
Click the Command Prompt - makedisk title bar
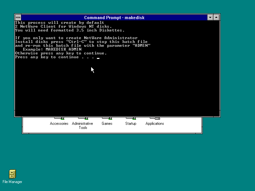[114, 18]
